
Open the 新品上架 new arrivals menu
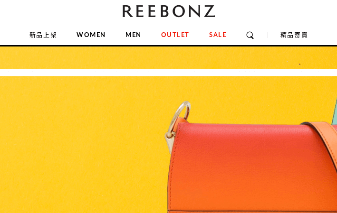click(x=43, y=35)
